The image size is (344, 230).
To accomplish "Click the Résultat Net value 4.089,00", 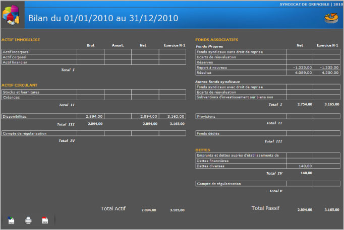I will pyautogui.click(x=300, y=72).
